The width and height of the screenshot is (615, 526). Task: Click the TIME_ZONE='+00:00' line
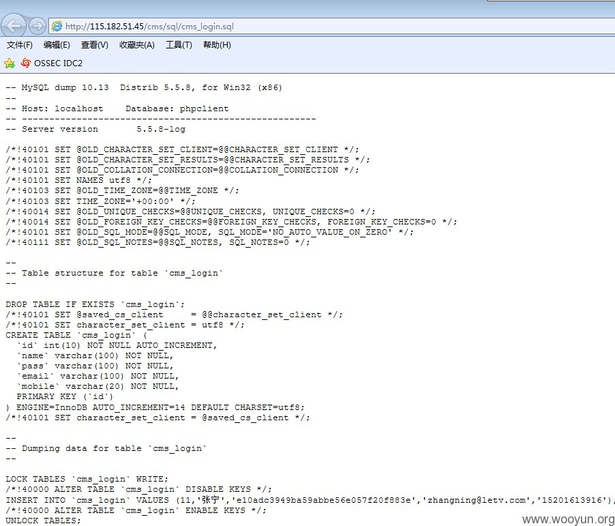click(x=100, y=201)
